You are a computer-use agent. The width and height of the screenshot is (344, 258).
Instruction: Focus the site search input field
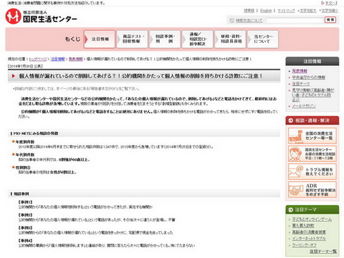tap(295, 20)
